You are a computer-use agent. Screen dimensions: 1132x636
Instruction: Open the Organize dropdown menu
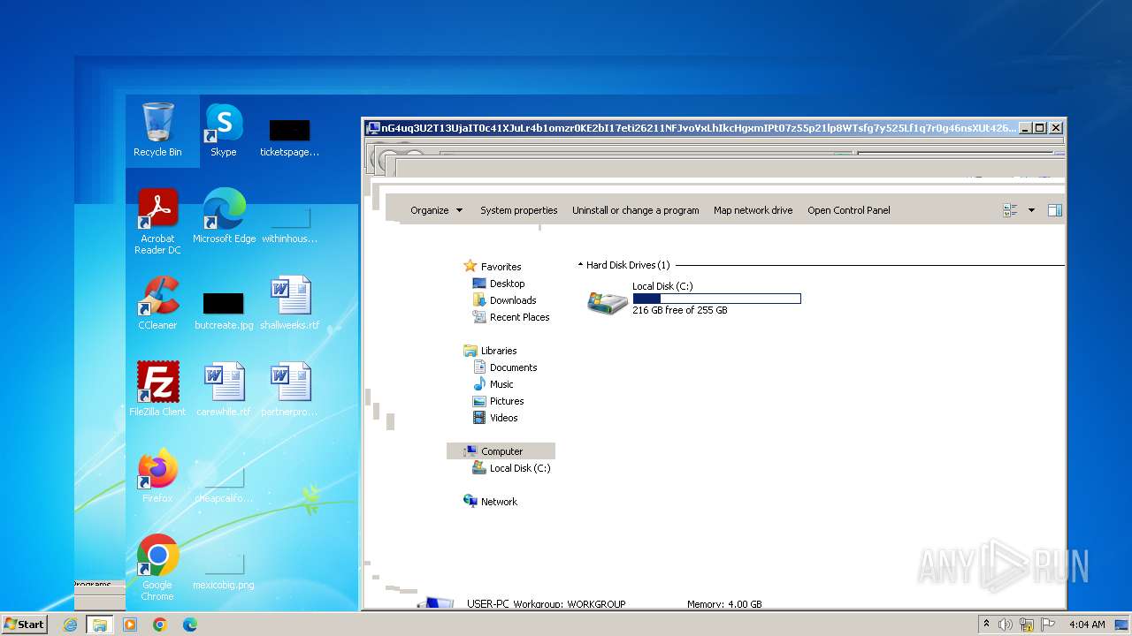436,210
